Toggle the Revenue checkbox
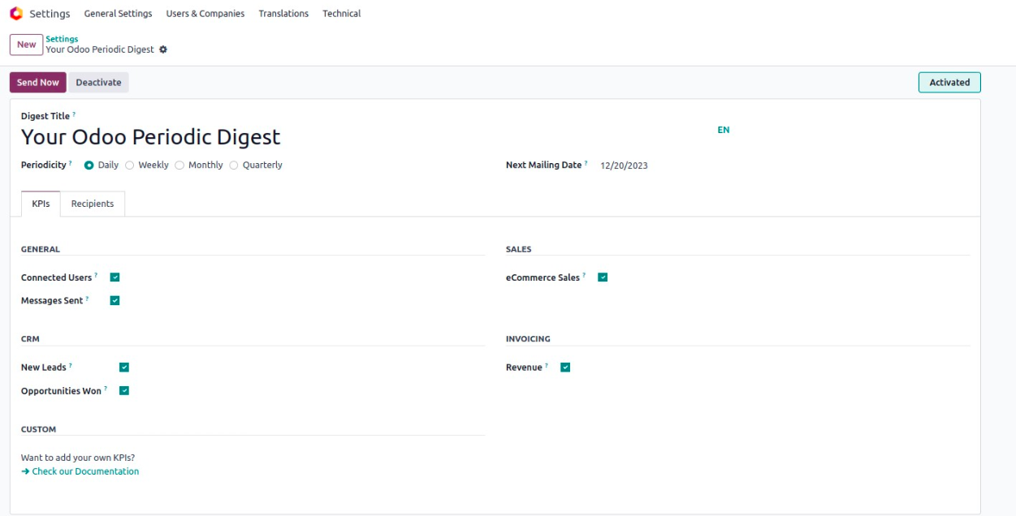Viewport: 1016px width, 516px height. 565,368
